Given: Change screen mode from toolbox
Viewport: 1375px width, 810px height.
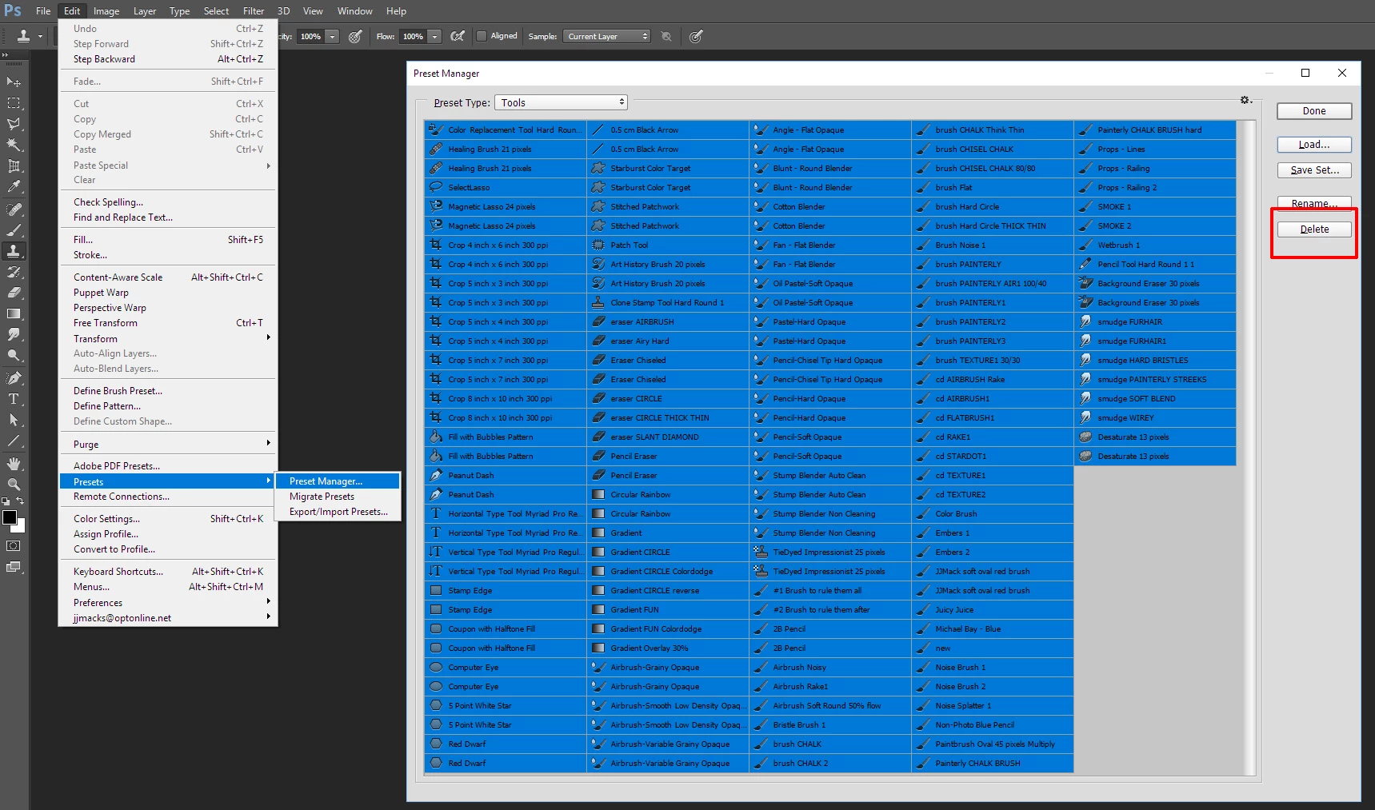Looking at the screenshot, I should 14,567.
